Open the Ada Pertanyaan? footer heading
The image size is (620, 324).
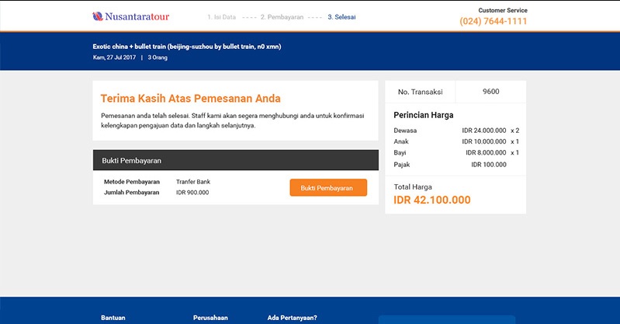(293, 318)
